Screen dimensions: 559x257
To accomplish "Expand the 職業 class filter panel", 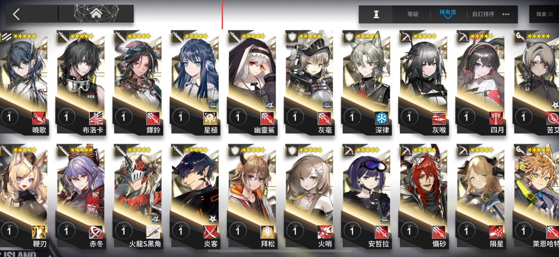I will click(x=544, y=14).
